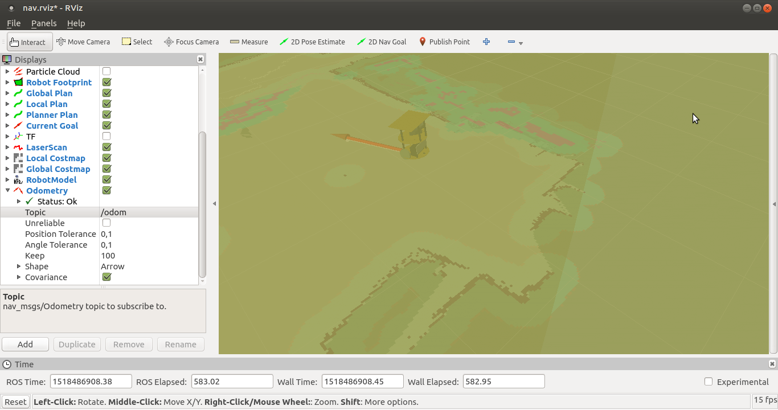The height and width of the screenshot is (410, 778).
Task: Open the Help menu
Action: tap(76, 23)
